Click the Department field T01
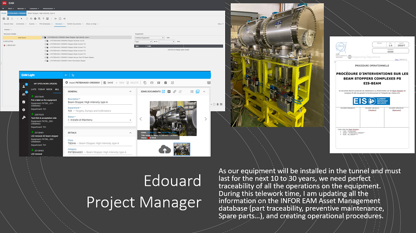The width and height of the screenshot is (416, 233). (100, 111)
